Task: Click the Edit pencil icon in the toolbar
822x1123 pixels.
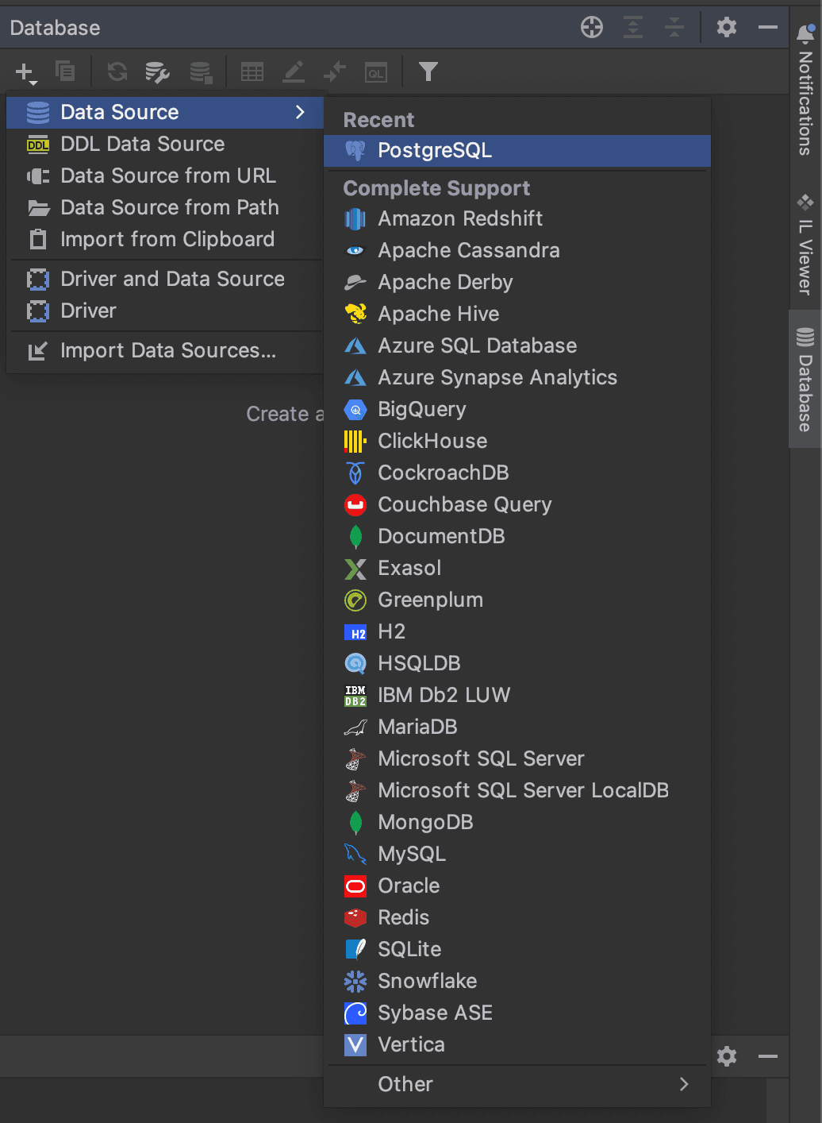Action: [x=294, y=72]
